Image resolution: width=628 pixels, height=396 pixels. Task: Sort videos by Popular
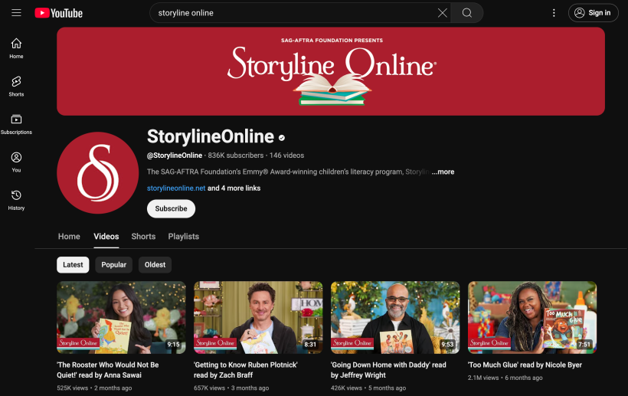pos(114,265)
